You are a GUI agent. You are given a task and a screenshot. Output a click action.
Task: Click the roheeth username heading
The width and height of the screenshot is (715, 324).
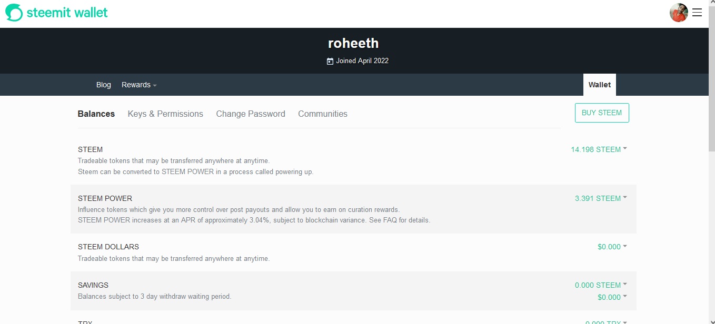[x=353, y=43]
